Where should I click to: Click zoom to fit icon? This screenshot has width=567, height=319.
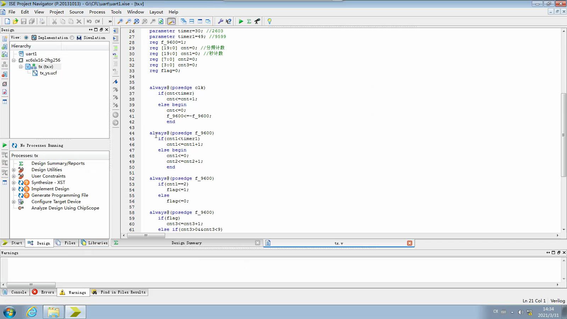click(x=136, y=21)
